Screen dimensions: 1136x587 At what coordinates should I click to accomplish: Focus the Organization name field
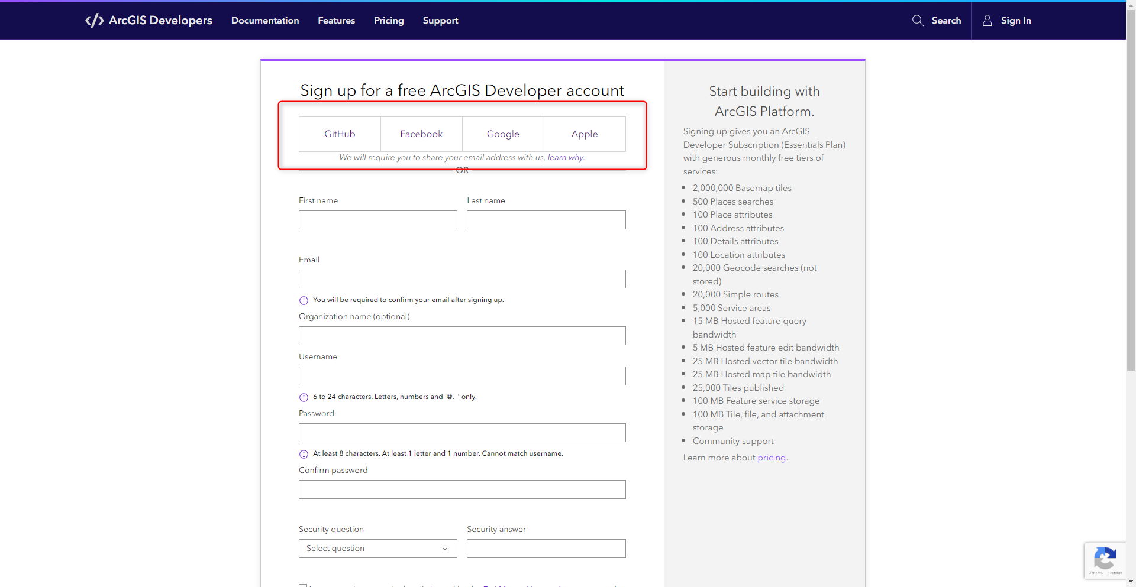coord(462,336)
